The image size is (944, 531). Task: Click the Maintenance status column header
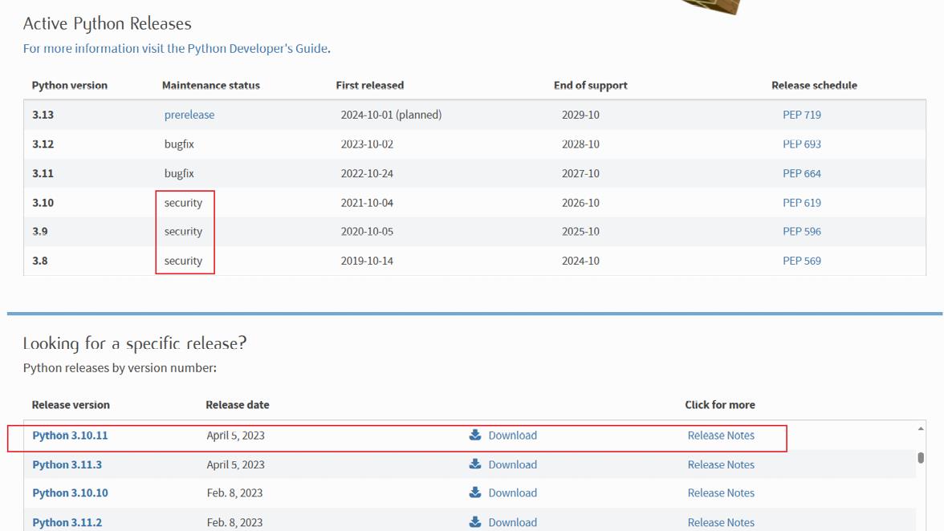coord(210,85)
